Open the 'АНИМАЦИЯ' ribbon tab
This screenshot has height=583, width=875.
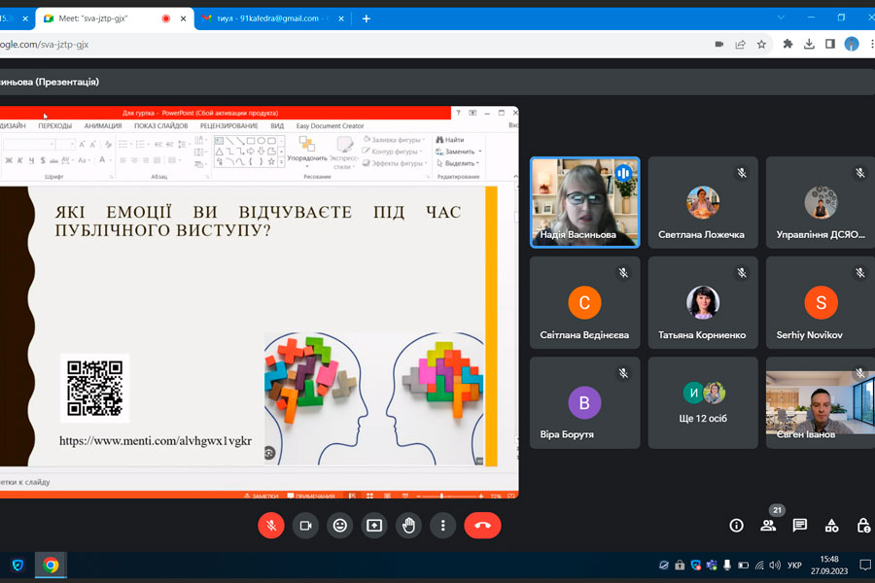coord(103,125)
